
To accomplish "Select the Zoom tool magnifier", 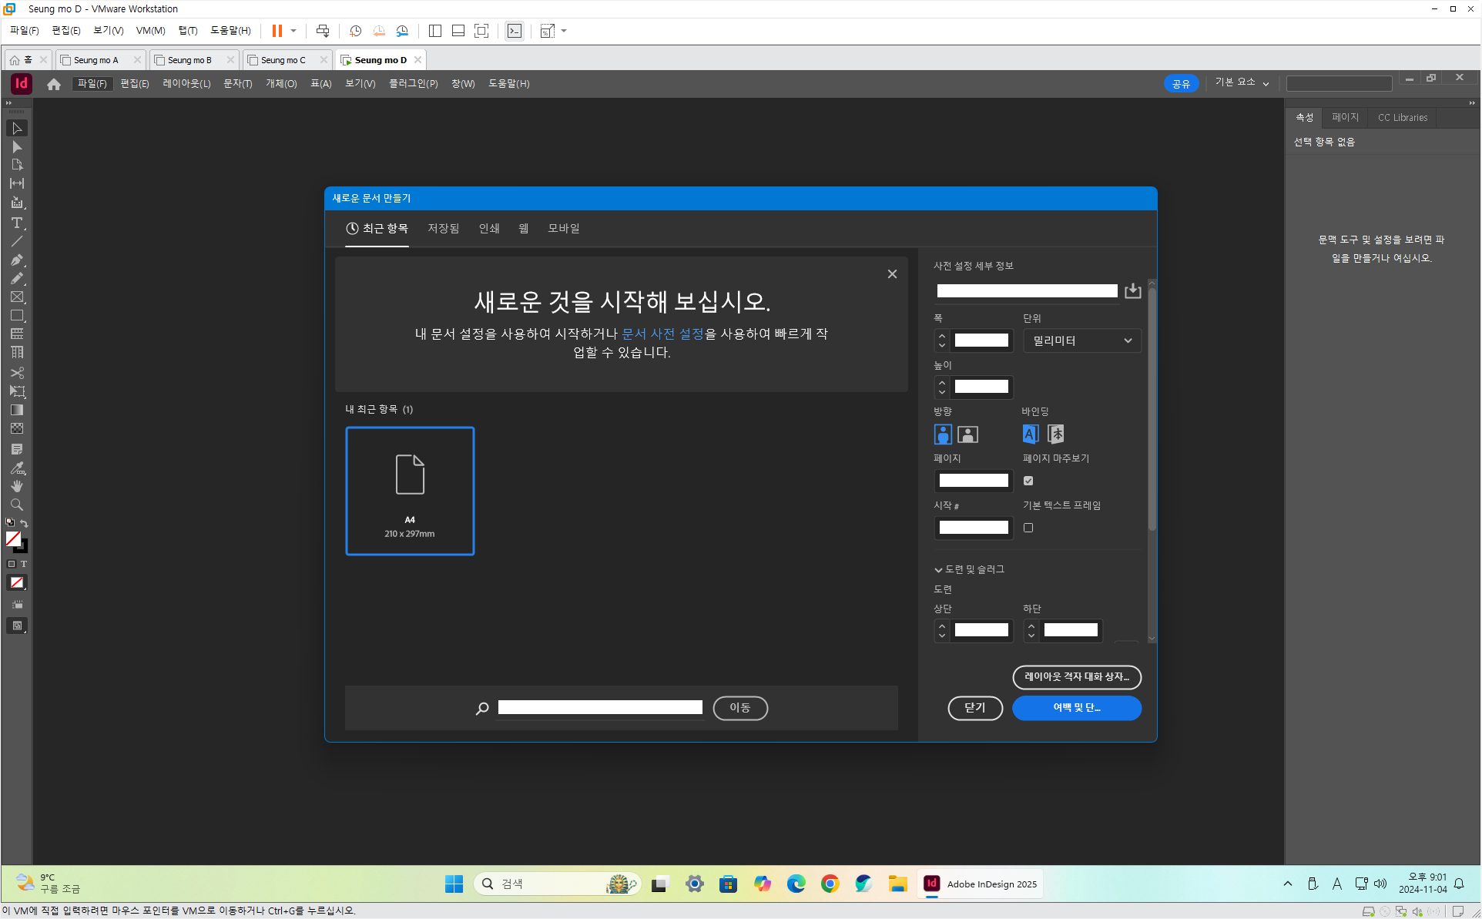I will tap(17, 505).
